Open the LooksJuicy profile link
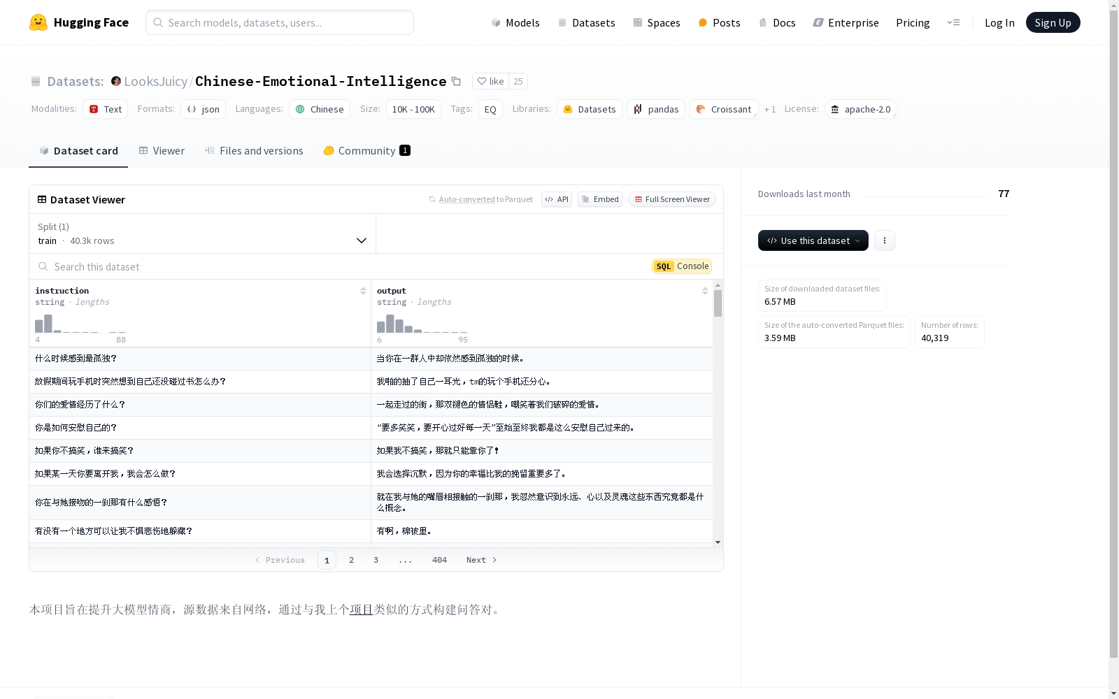 pyautogui.click(x=155, y=82)
